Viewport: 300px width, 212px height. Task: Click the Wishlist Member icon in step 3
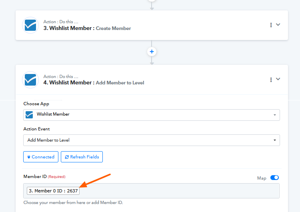point(30,25)
